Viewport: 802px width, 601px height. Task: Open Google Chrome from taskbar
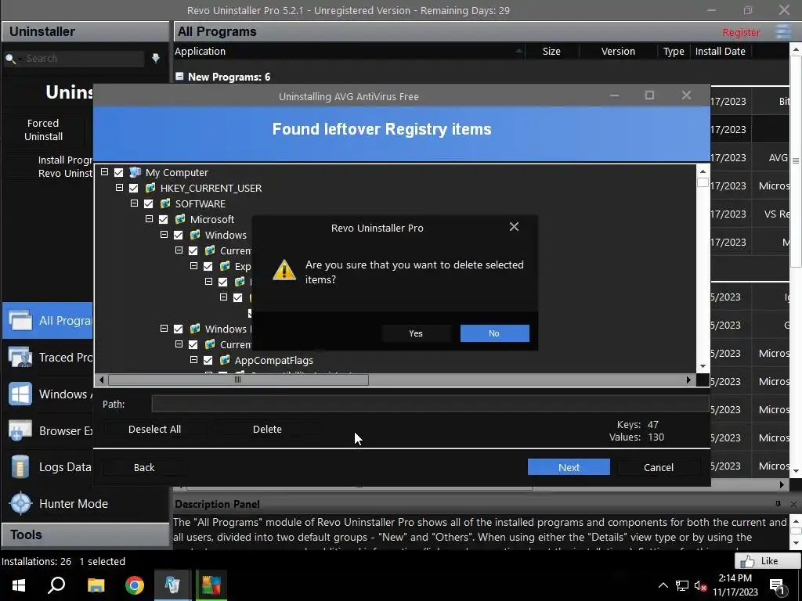(135, 585)
